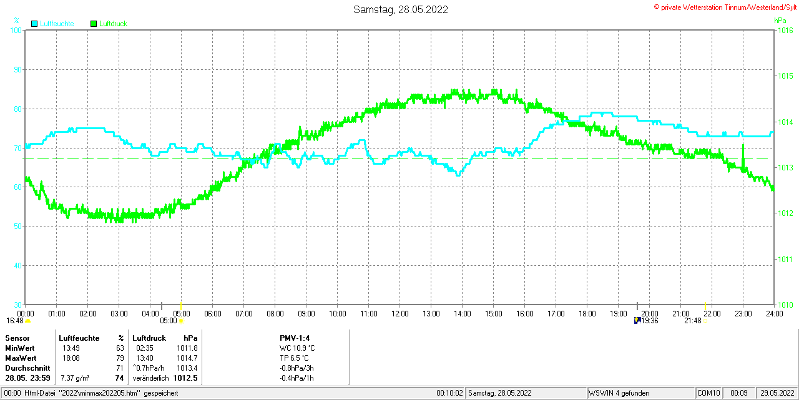Click the average pressure value 1013.4
The width and height of the screenshot is (799, 400).
pyautogui.click(x=187, y=368)
